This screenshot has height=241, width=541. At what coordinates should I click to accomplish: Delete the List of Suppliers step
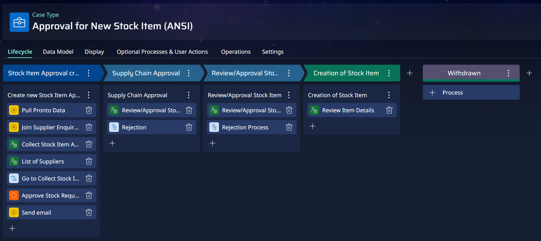click(x=89, y=162)
